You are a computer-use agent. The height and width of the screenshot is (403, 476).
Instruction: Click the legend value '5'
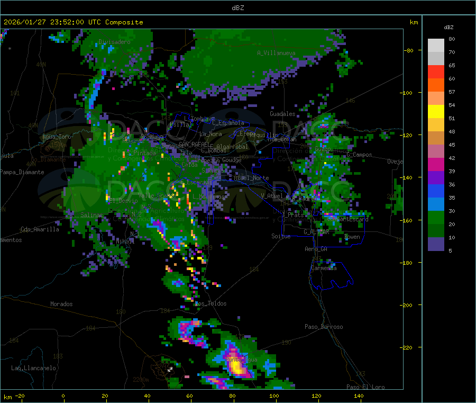point(450,250)
